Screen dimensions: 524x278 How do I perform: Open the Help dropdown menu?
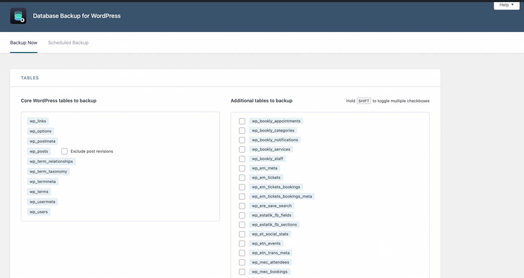[506, 5]
